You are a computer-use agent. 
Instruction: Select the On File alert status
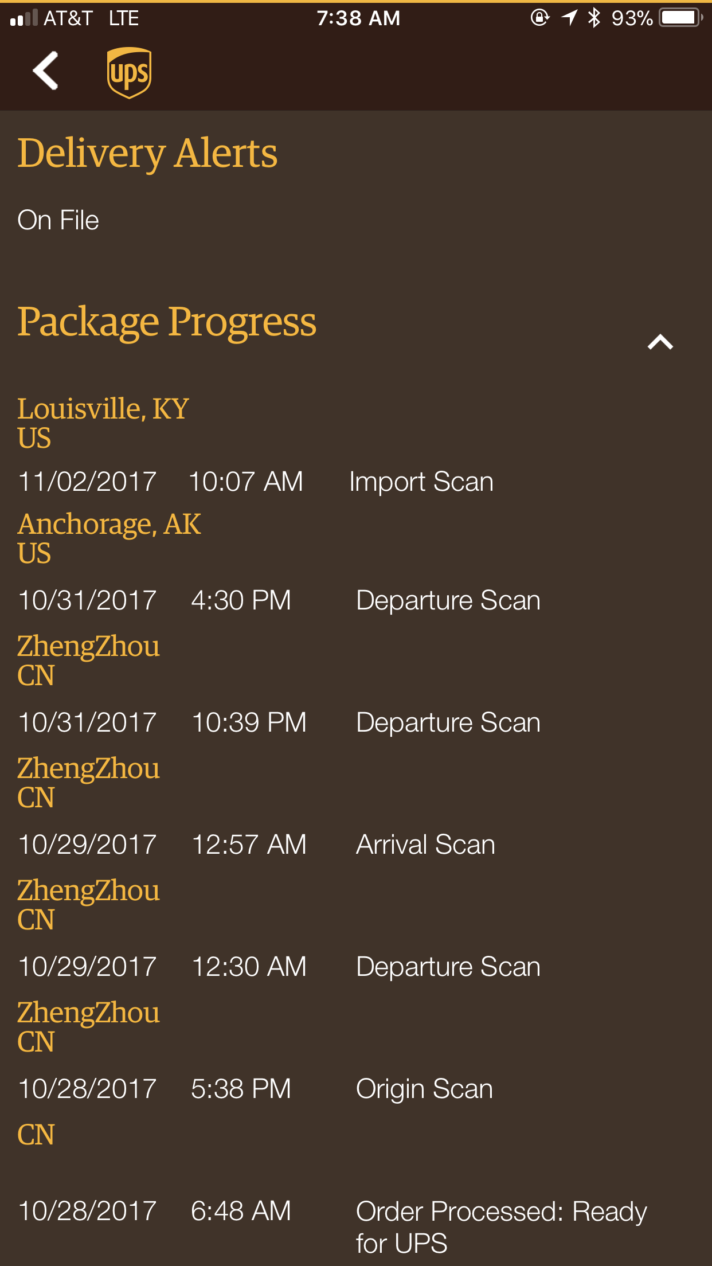pyautogui.click(x=58, y=220)
